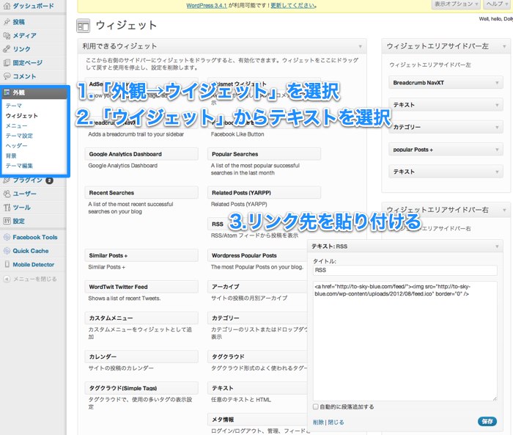Open the Menus (メニュー) submenu item

click(16, 125)
